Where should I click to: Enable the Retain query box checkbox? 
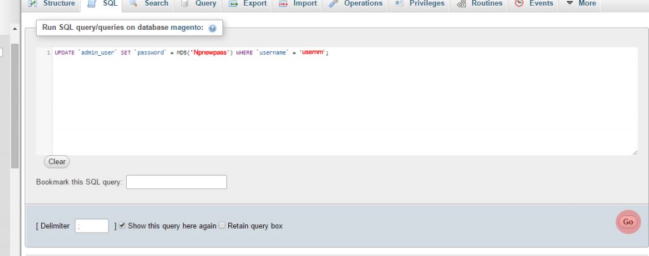[222, 226]
